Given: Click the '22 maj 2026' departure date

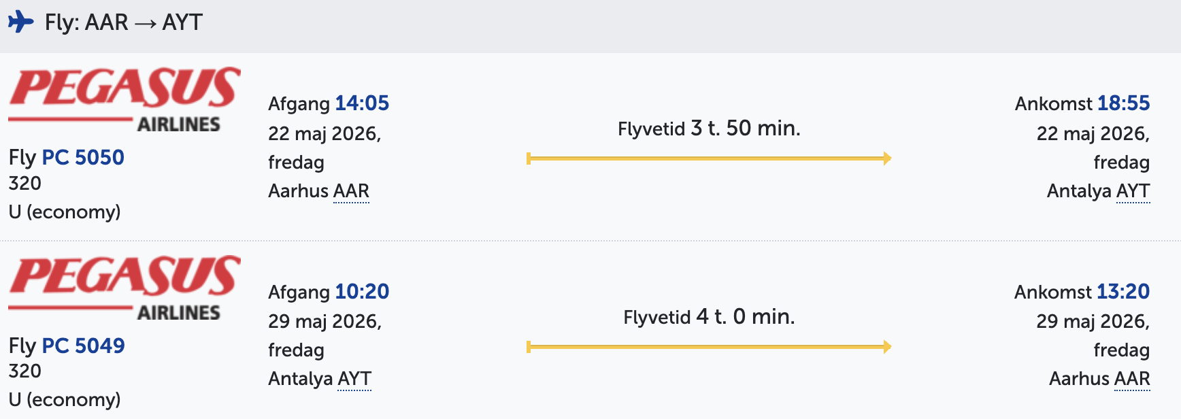Looking at the screenshot, I should (324, 133).
